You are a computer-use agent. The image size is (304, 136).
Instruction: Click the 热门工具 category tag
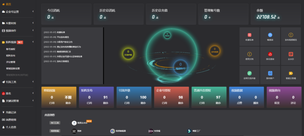[55, 123]
